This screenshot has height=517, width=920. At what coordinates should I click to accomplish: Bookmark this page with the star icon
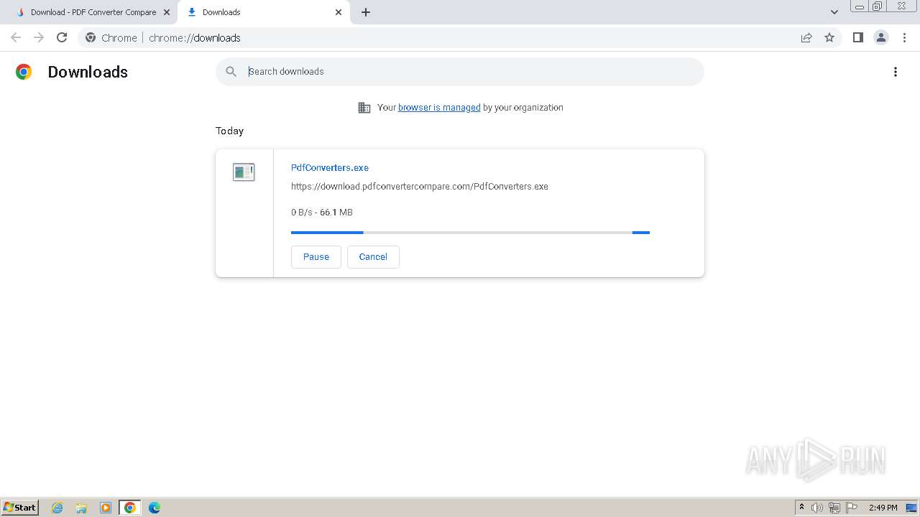click(x=829, y=37)
